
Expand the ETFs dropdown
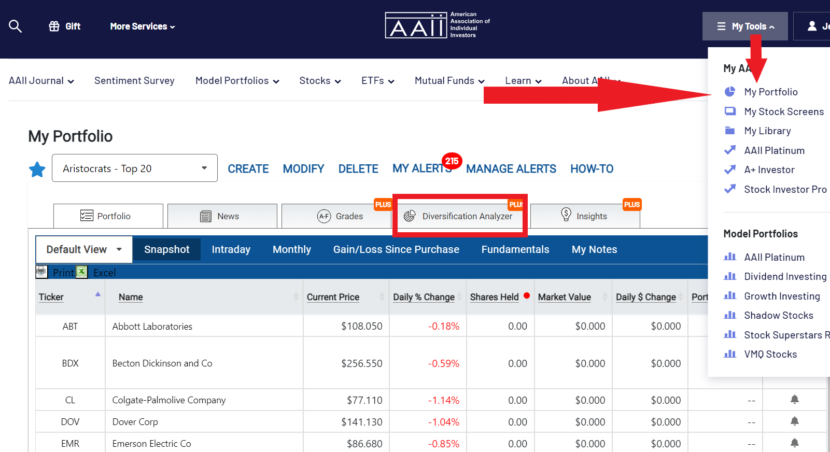(x=378, y=81)
